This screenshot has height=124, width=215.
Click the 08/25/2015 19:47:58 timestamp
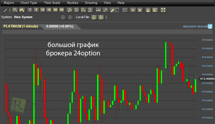pos(195,26)
